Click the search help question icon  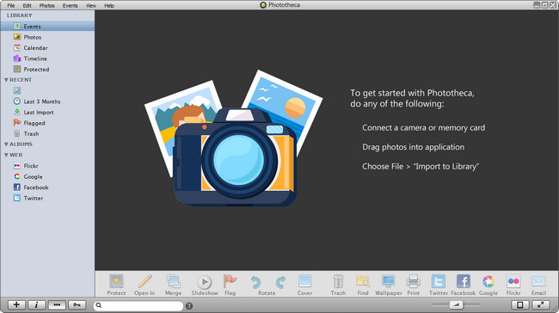(x=189, y=306)
